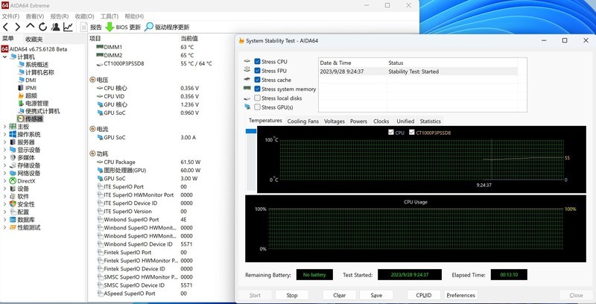Image resolution: width=596 pixels, height=304 pixels.
Task: Click the refresh icon in the toolbar
Action: pyautogui.click(x=42, y=27)
